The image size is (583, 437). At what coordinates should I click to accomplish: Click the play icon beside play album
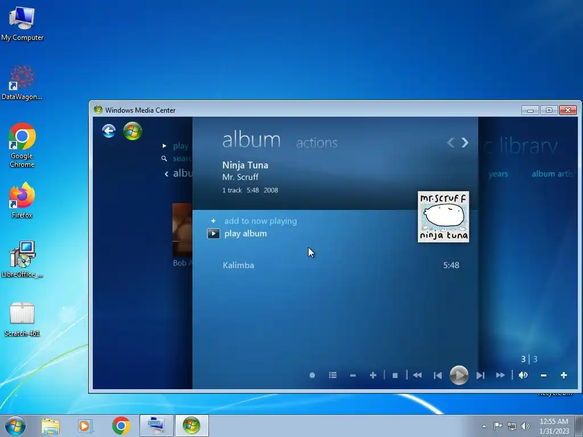click(x=214, y=233)
